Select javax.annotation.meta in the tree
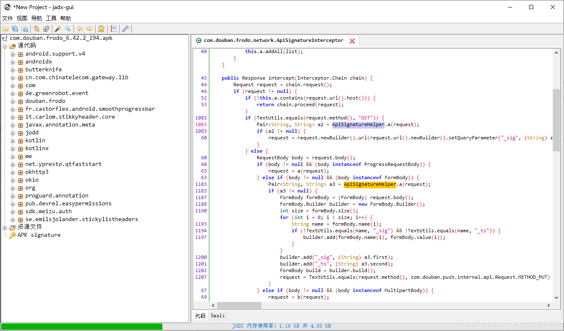Screen dimensions: 564x331 point(60,124)
